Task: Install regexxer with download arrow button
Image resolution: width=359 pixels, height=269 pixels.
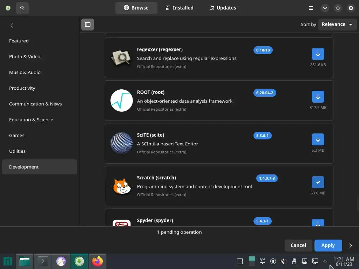Action: (x=318, y=54)
